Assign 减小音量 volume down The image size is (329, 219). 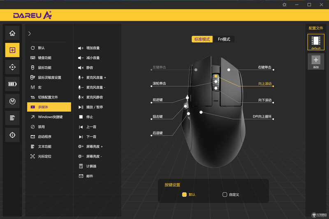coord(89,58)
